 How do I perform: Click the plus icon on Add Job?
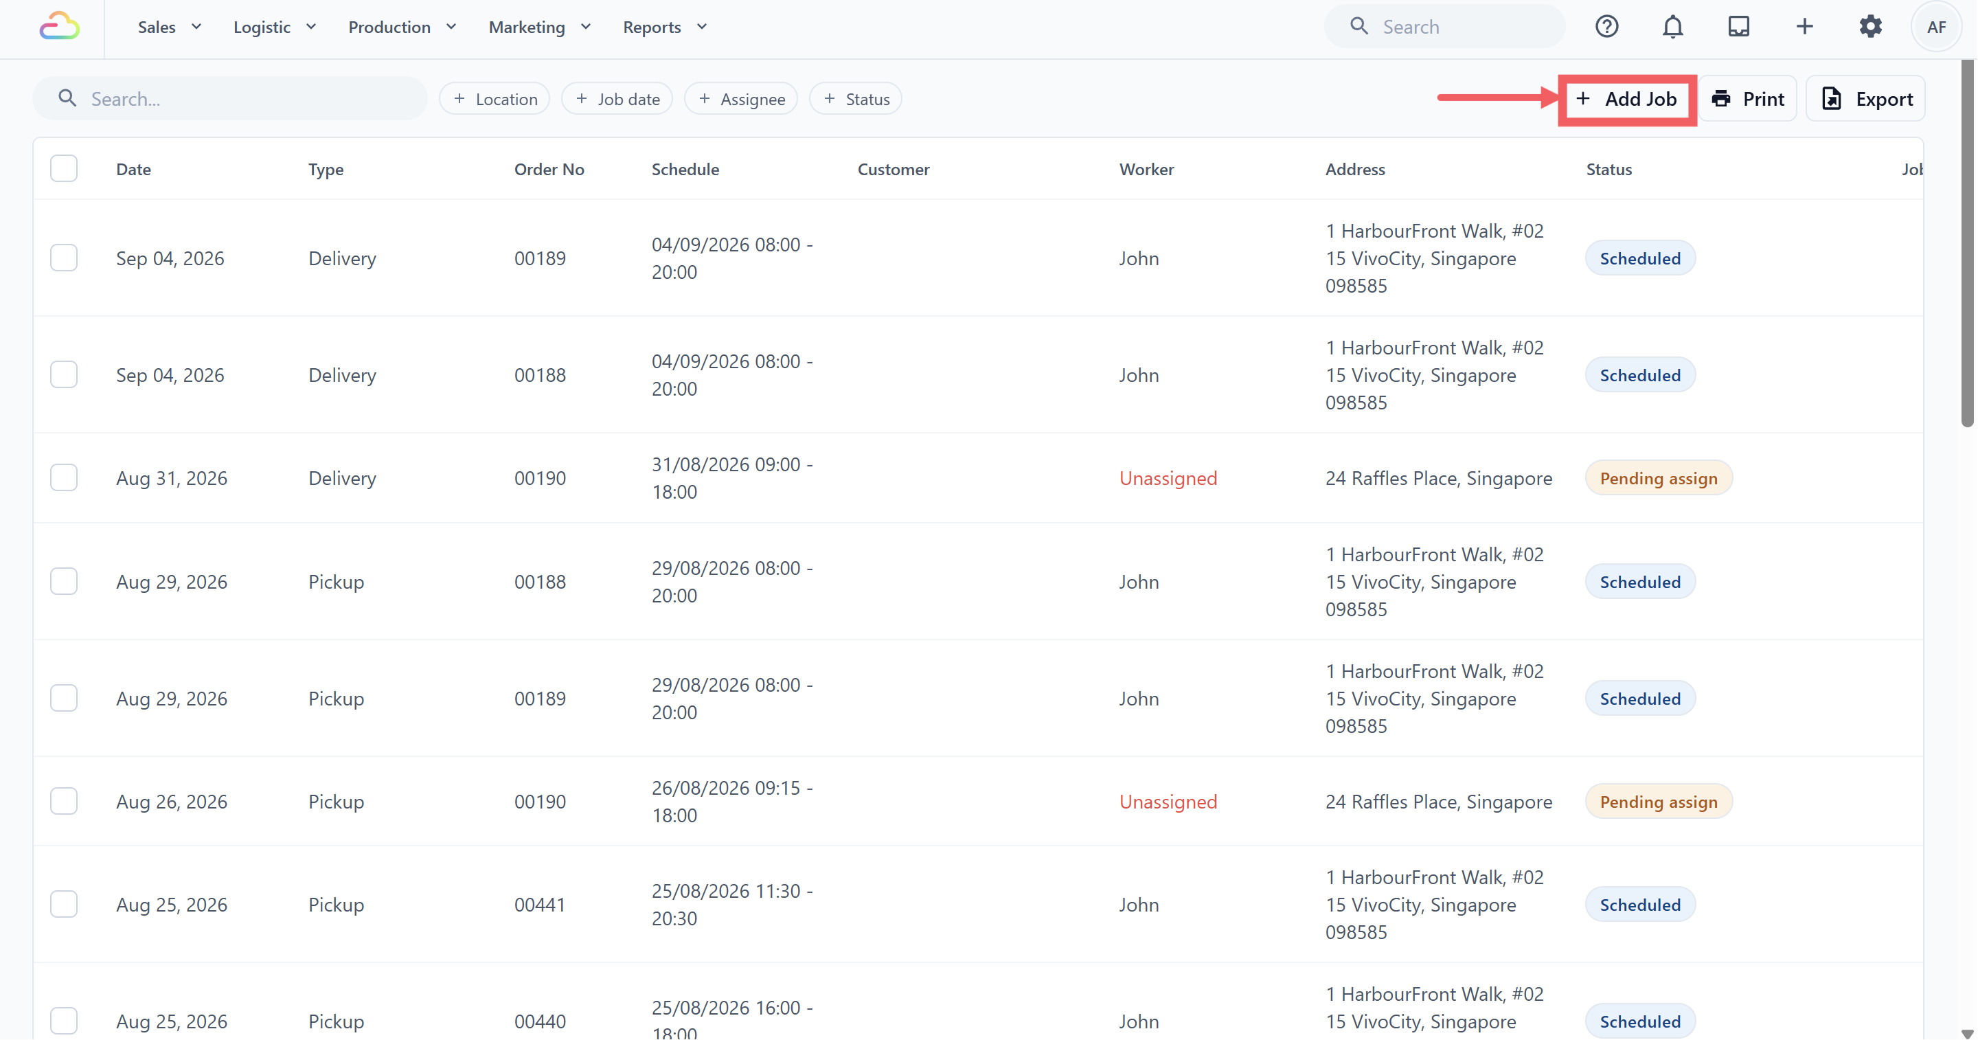pos(1582,98)
